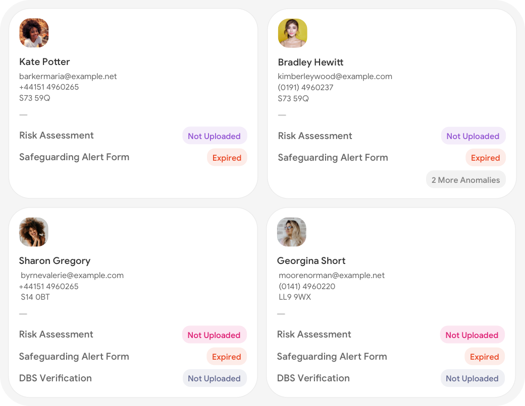Click Kate Potter's profile photo
The width and height of the screenshot is (525, 406).
(x=34, y=33)
